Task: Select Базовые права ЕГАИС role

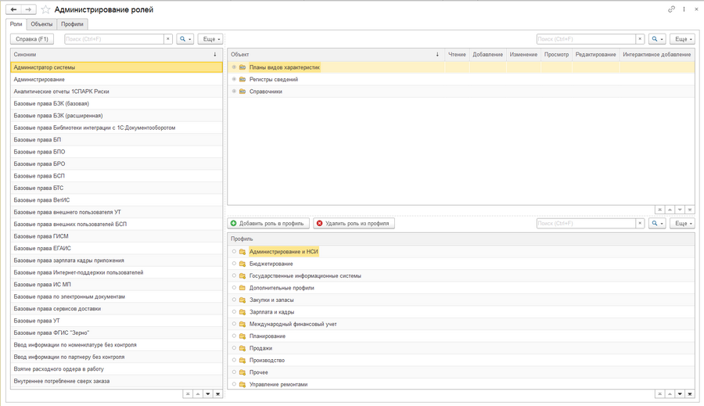Action: pos(117,248)
